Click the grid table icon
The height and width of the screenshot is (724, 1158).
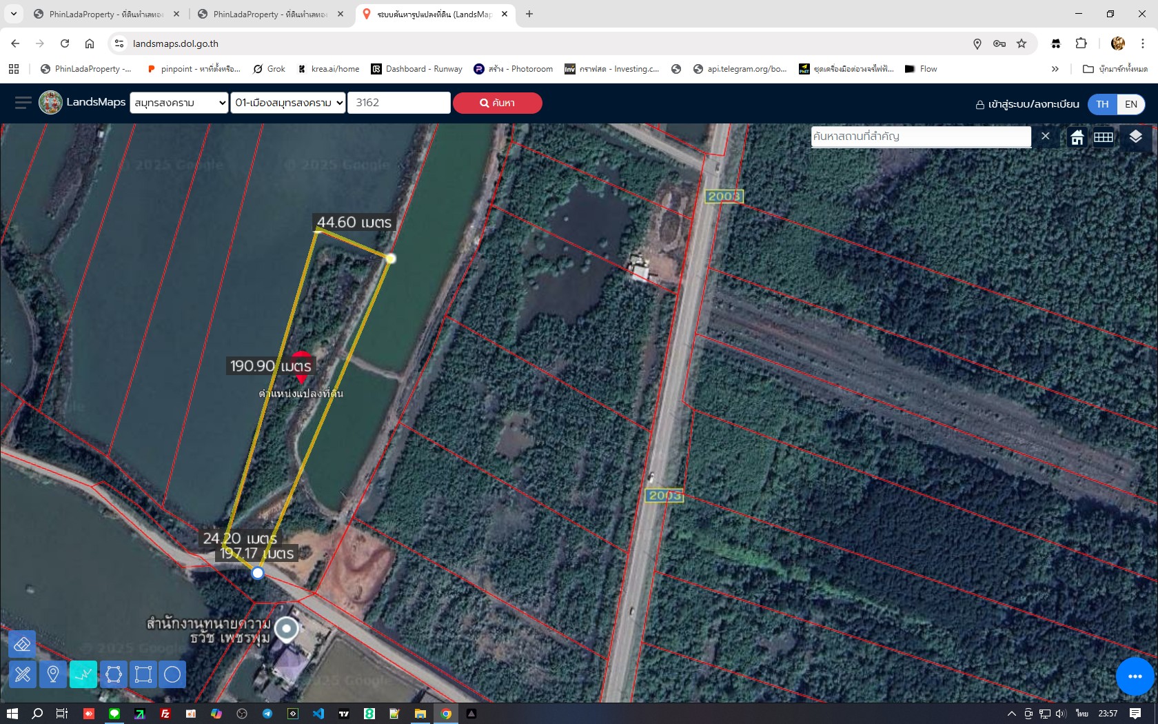1104,137
